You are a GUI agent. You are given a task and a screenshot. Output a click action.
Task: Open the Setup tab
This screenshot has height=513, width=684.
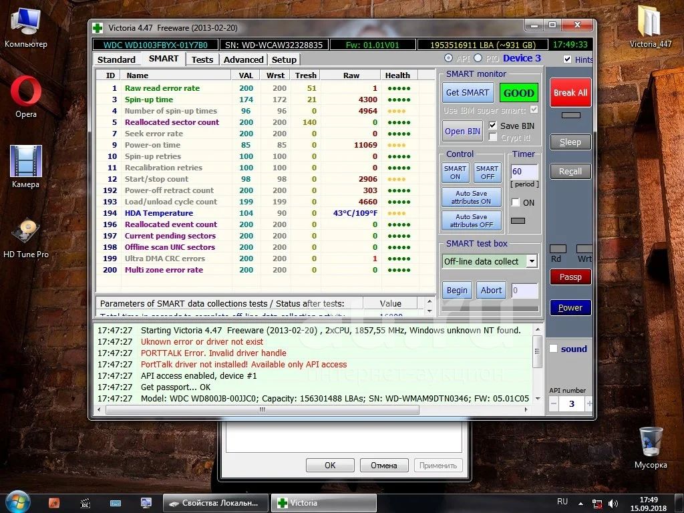point(284,59)
